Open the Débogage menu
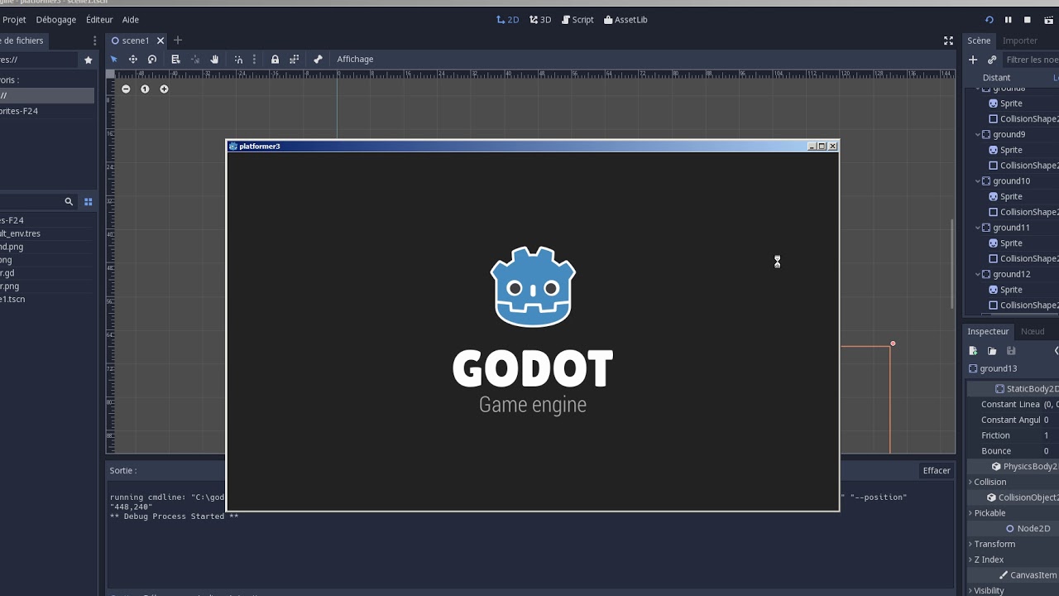The height and width of the screenshot is (596, 1059). tap(56, 20)
